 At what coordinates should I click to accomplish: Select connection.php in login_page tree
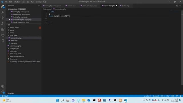[16, 38]
